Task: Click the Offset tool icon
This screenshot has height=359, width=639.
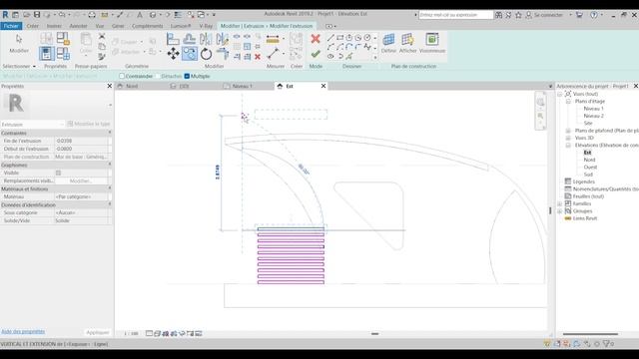Action: (190, 39)
